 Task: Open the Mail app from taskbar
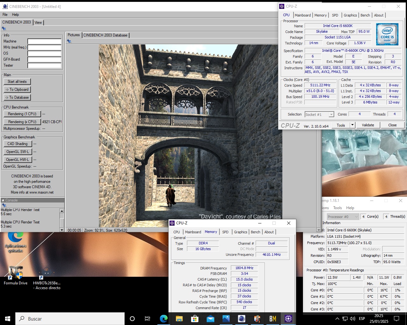[210, 319]
